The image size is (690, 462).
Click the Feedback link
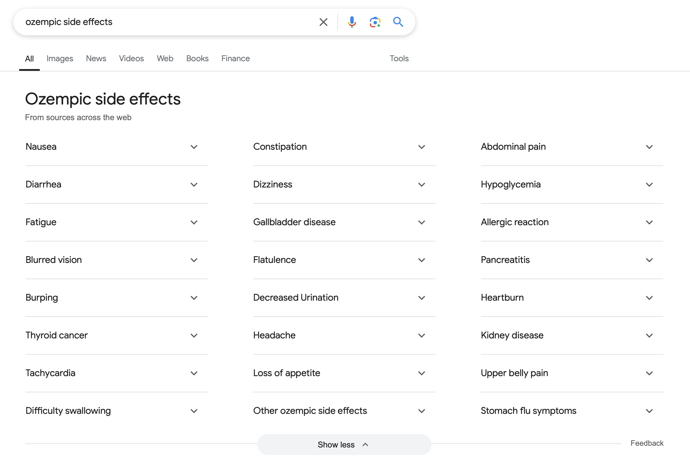647,443
